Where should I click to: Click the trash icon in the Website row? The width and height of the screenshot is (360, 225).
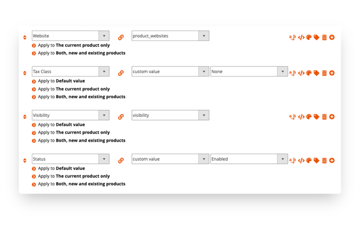point(324,38)
